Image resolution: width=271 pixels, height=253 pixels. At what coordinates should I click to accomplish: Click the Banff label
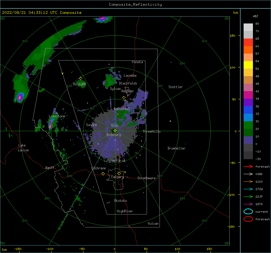[50, 168]
